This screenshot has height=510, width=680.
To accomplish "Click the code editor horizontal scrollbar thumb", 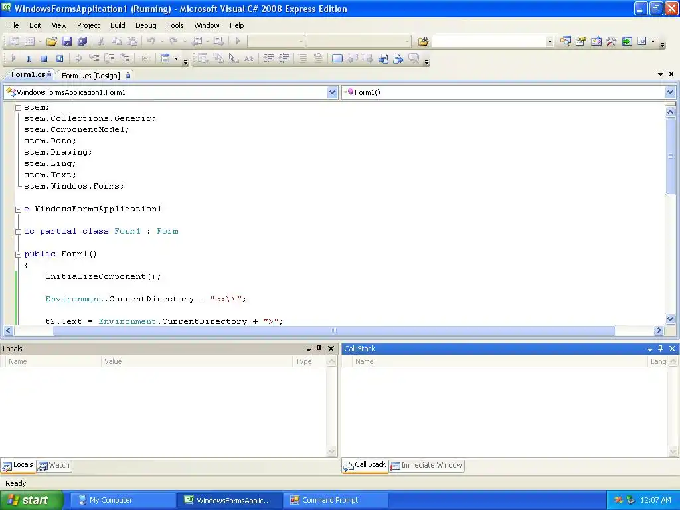I will (334, 331).
